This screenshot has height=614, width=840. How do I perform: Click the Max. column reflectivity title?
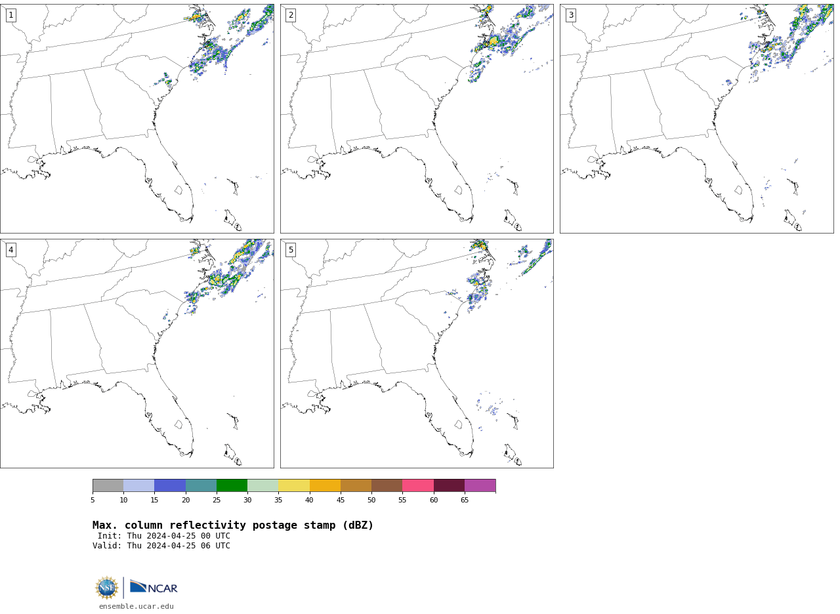point(233,525)
